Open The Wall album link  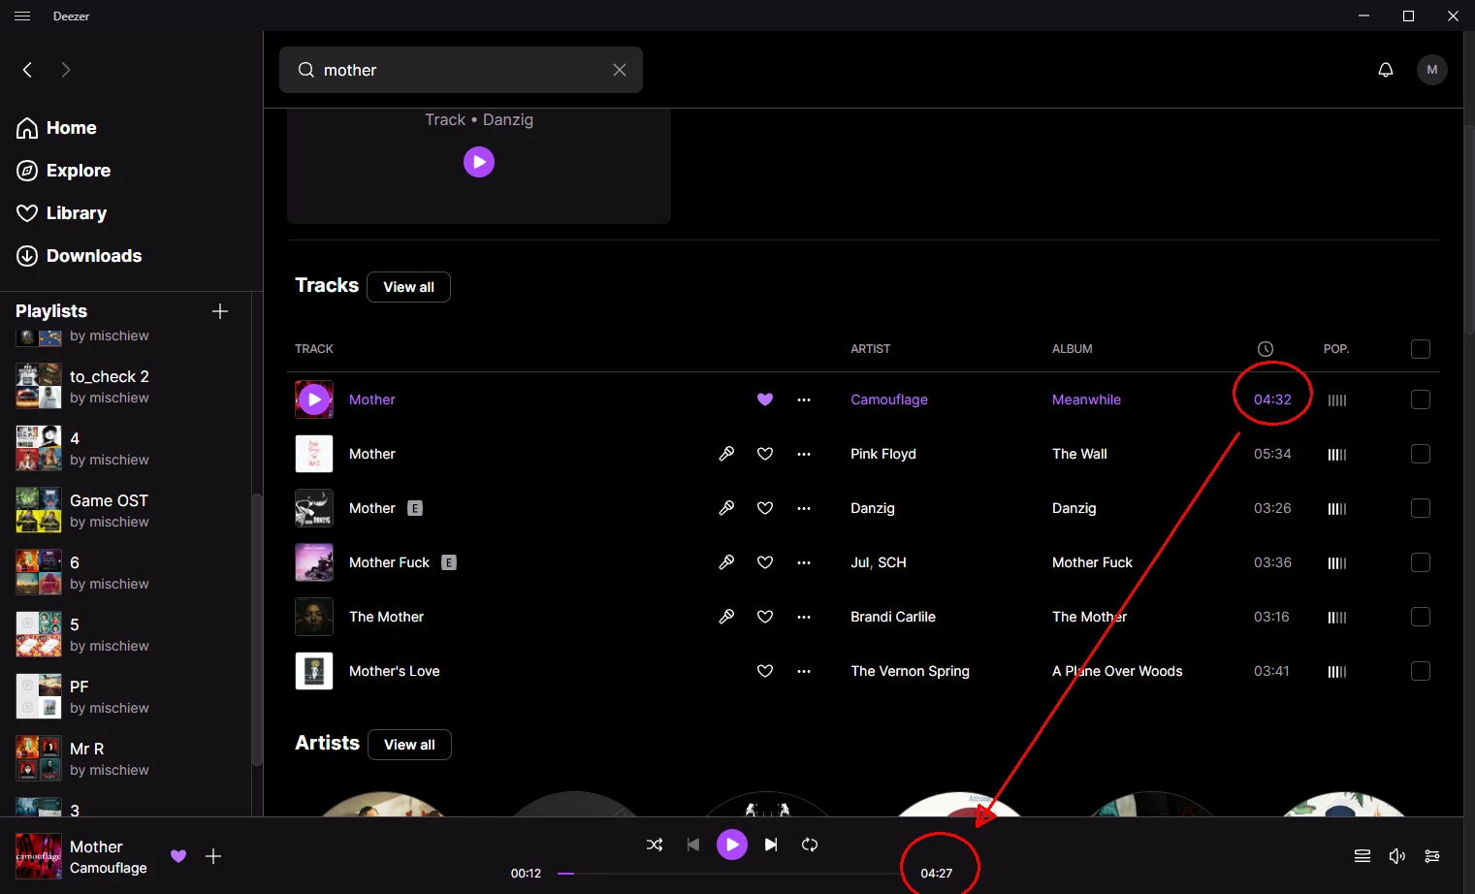pos(1079,454)
